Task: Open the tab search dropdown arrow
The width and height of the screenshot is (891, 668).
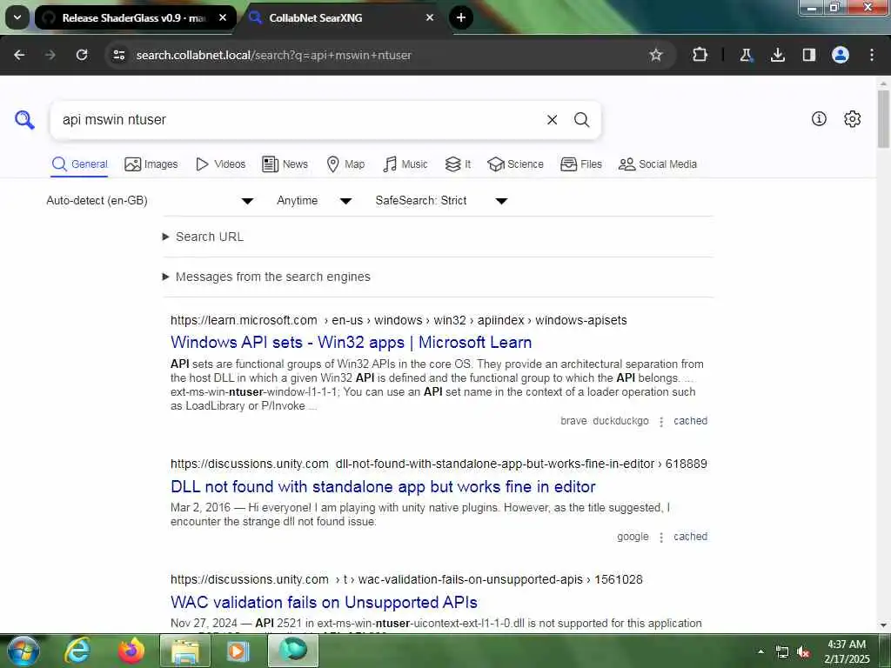Action: click(x=17, y=17)
